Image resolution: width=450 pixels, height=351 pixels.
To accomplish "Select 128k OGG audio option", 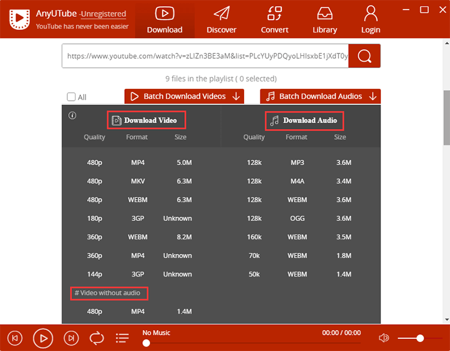I will coord(299,218).
